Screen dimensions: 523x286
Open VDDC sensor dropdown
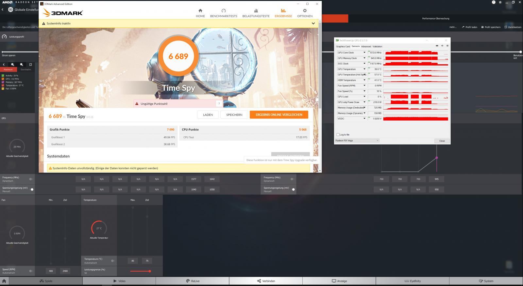click(x=364, y=119)
